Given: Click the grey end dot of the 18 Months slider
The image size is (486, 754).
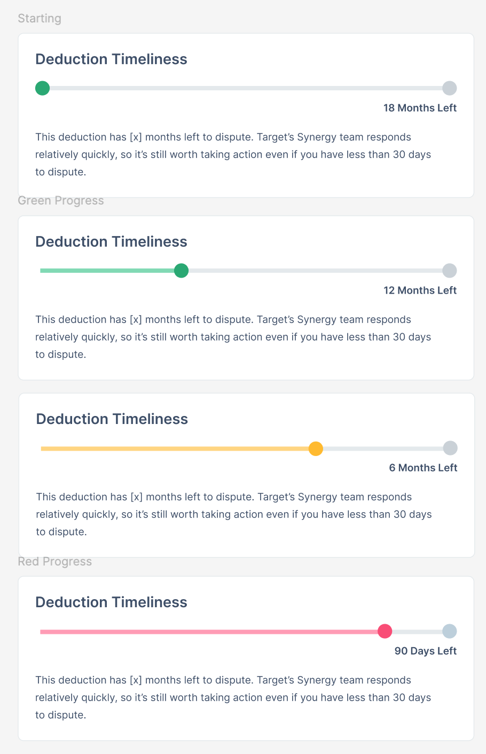Looking at the screenshot, I should (x=450, y=88).
